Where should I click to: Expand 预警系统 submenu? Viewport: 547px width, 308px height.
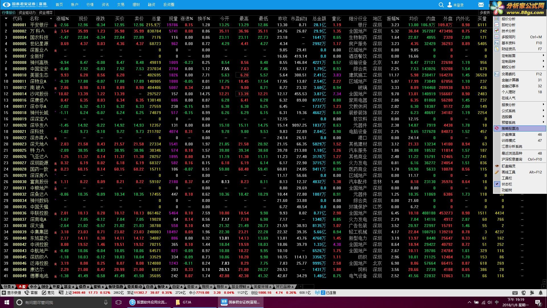[x=520, y=122]
